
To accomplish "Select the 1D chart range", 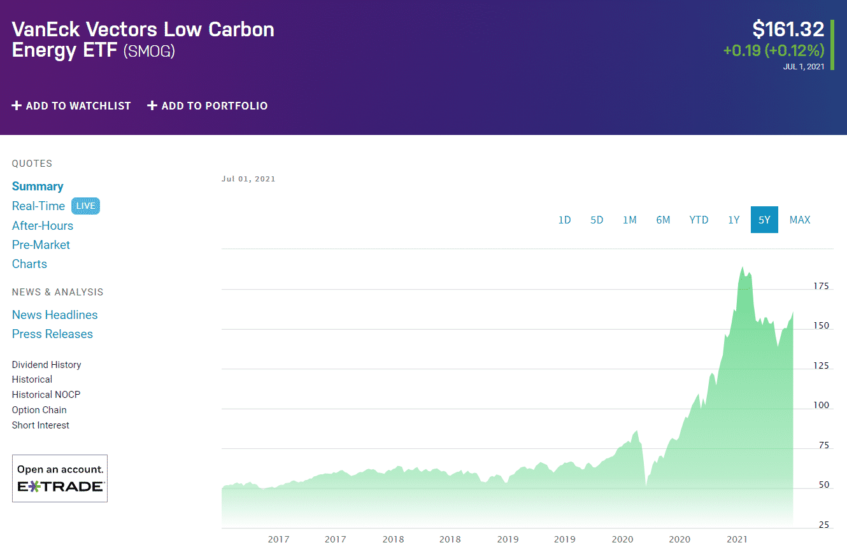I will pyautogui.click(x=565, y=220).
